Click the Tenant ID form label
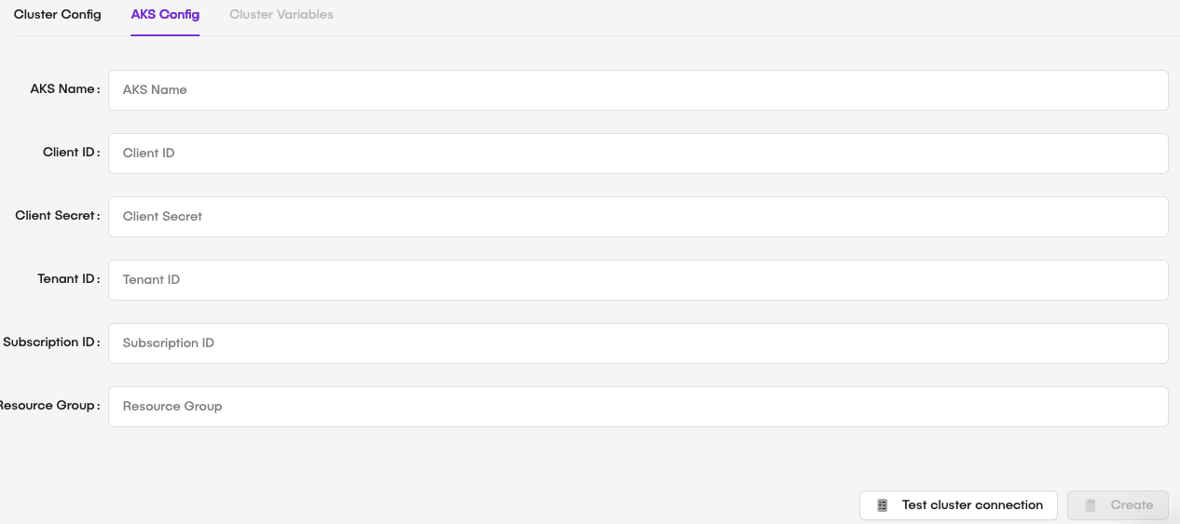This screenshot has width=1180, height=524. [x=65, y=279]
